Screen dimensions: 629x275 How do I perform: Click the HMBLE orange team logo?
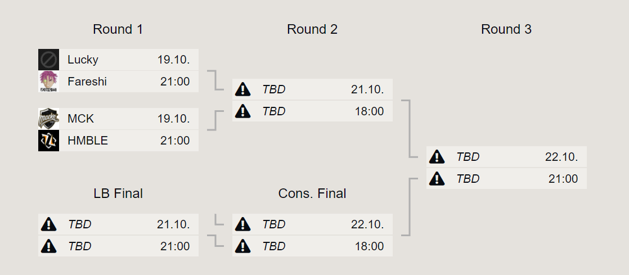click(48, 140)
